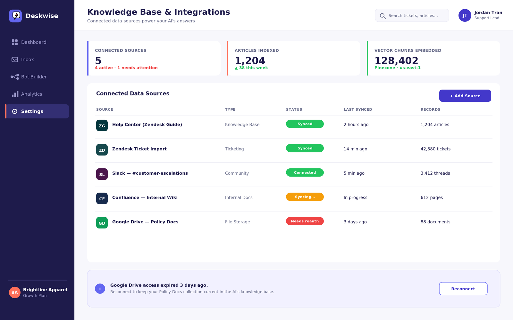The image size is (513, 320).
Task: Click the SOURCE column header
Action: tap(105, 109)
